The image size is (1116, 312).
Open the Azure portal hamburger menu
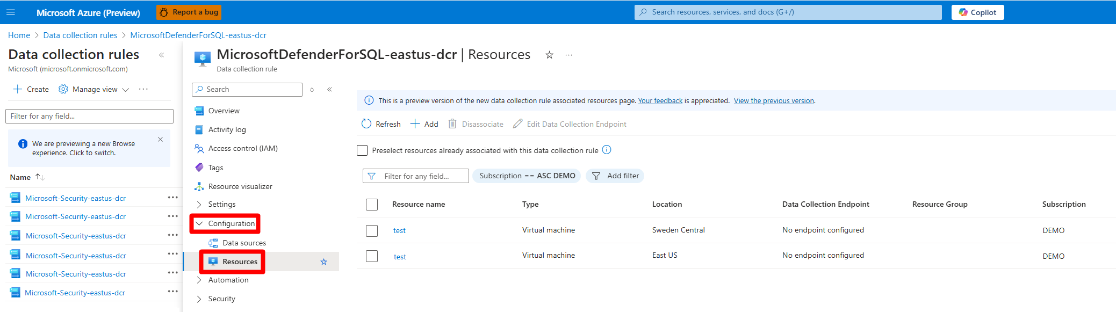(x=10, y=12)
